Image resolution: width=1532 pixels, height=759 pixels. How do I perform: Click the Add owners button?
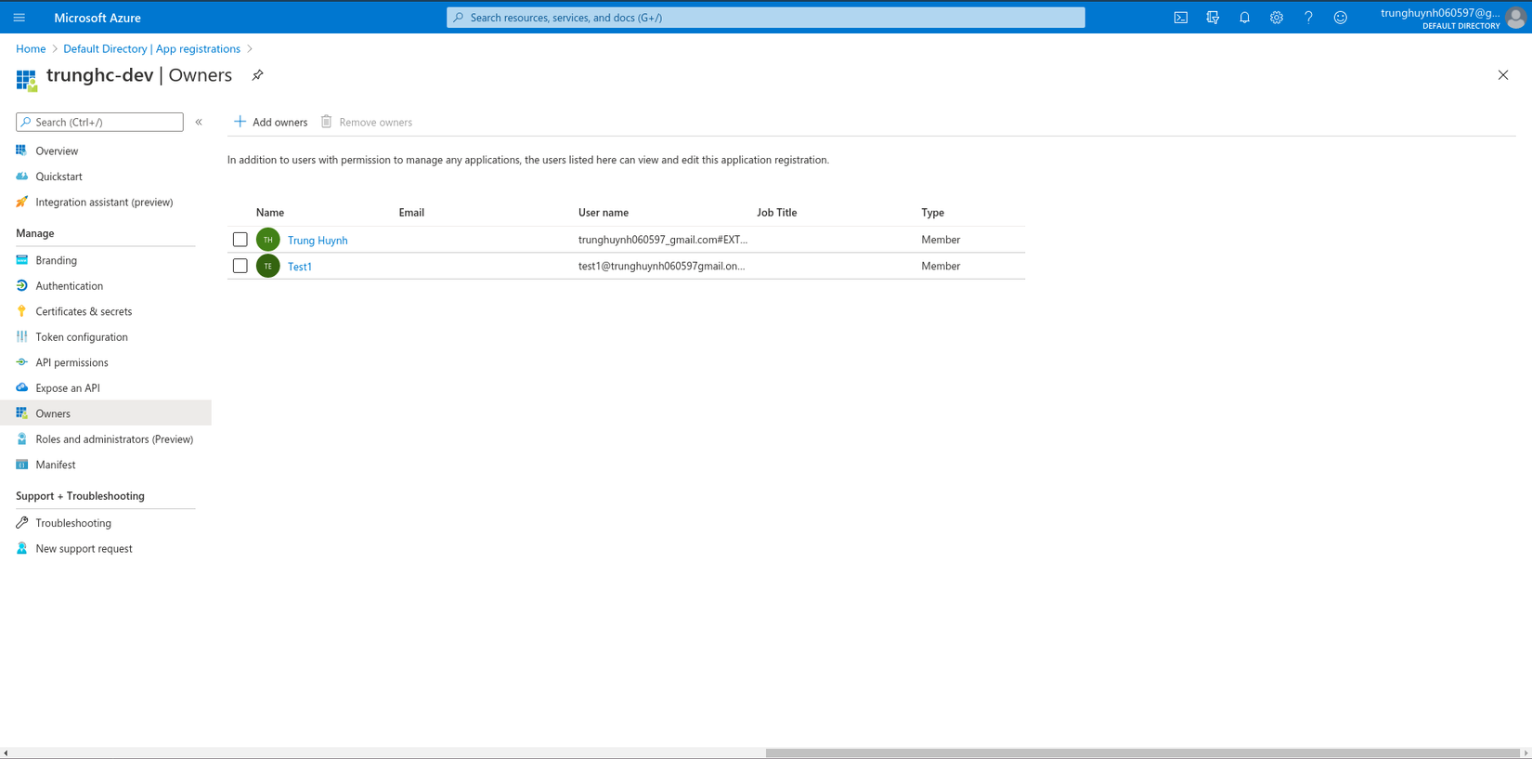[x=270, y=122]
